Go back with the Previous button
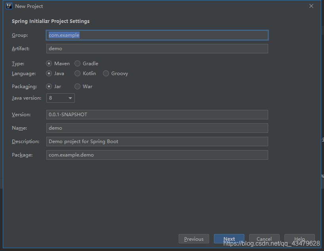The width and height of the screenshot is (324, 251). pos(194,239)
